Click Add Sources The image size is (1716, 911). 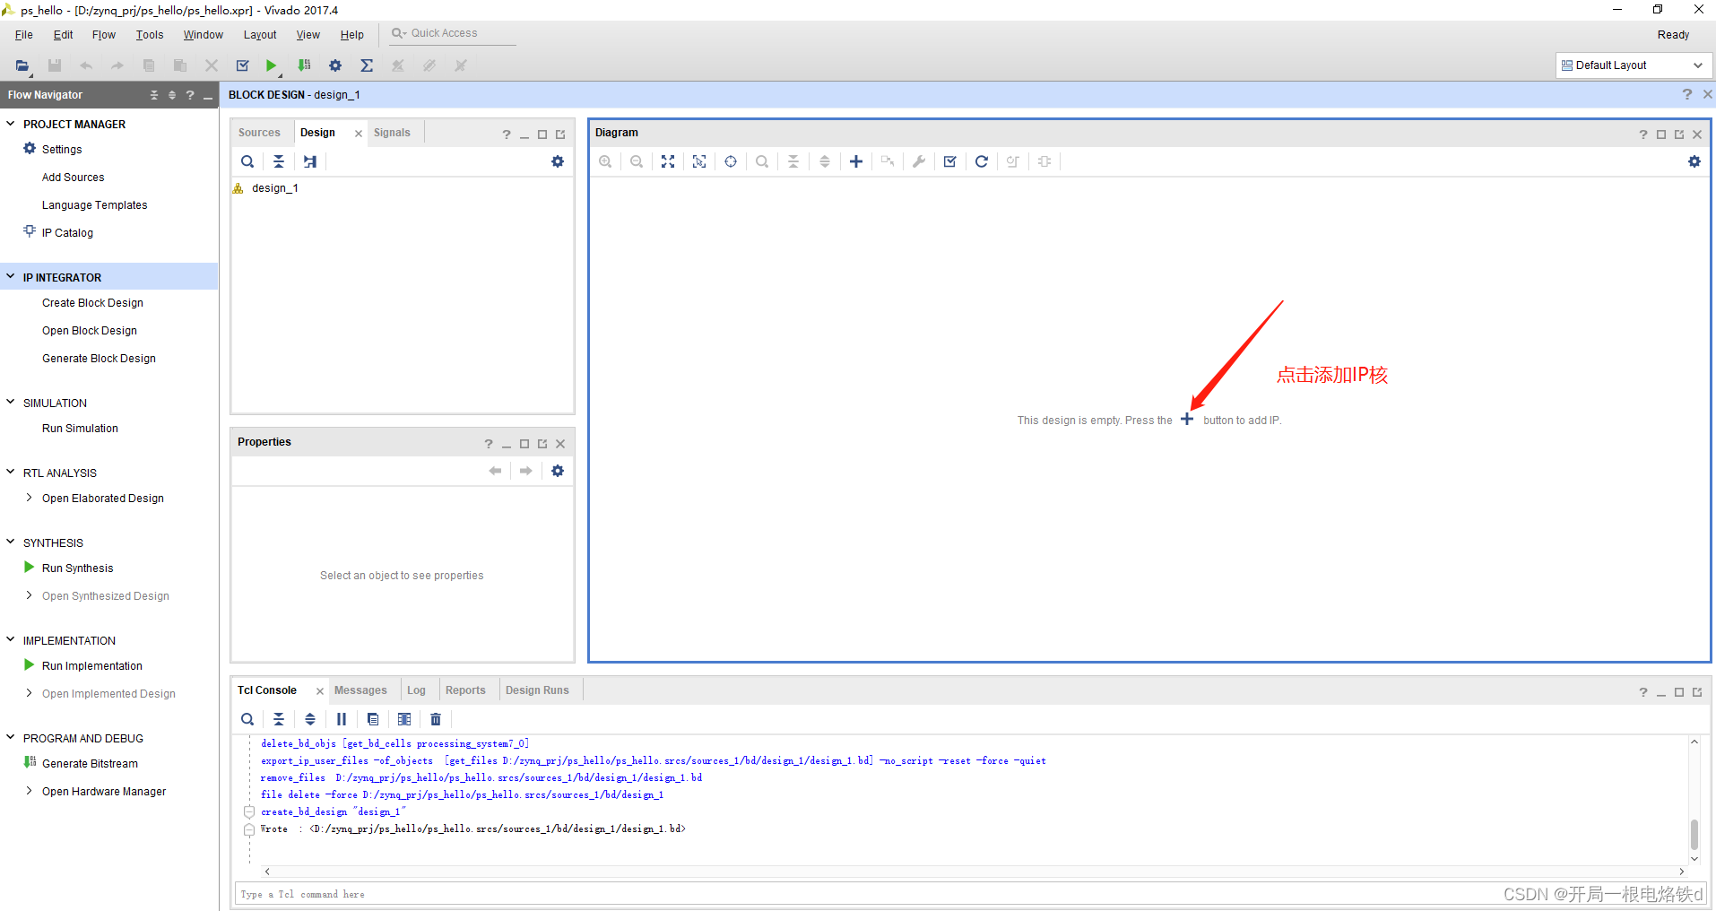click(x=73, y=178)
